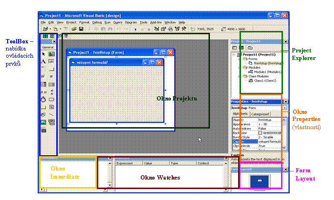Select the Shape control in the ToolBox
This screenshot has height=200, width=334.
(x=43, y=115)
